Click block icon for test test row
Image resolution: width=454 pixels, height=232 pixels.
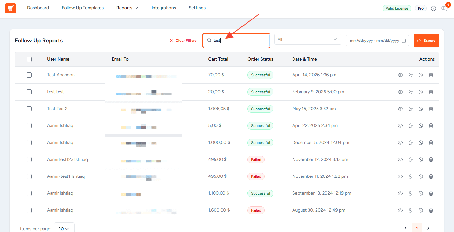pyautogui.click(x=421, y=92)
